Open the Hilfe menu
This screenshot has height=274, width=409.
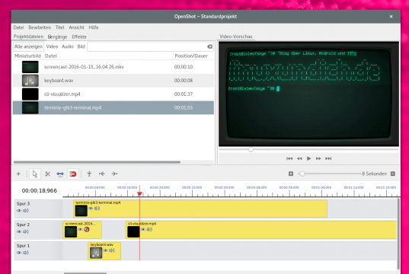(94, 27)
